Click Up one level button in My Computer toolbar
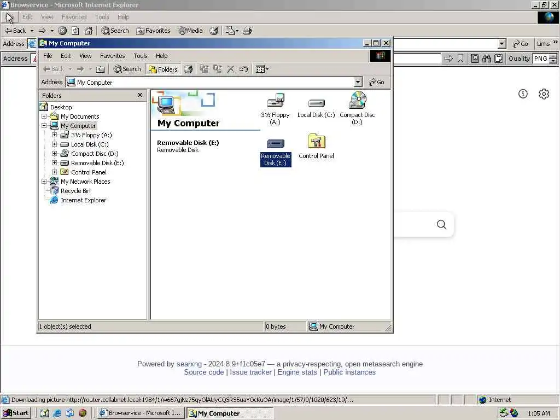 click(x=101, y=69)
